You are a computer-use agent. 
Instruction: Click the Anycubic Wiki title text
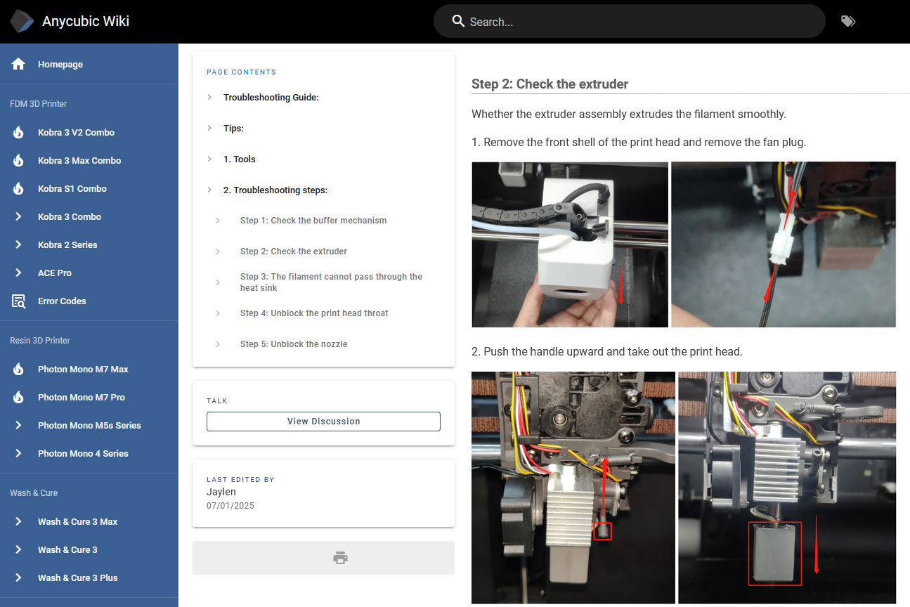[86, 21]
